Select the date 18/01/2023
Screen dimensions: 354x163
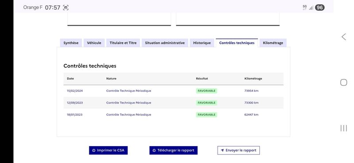(74, 115)
